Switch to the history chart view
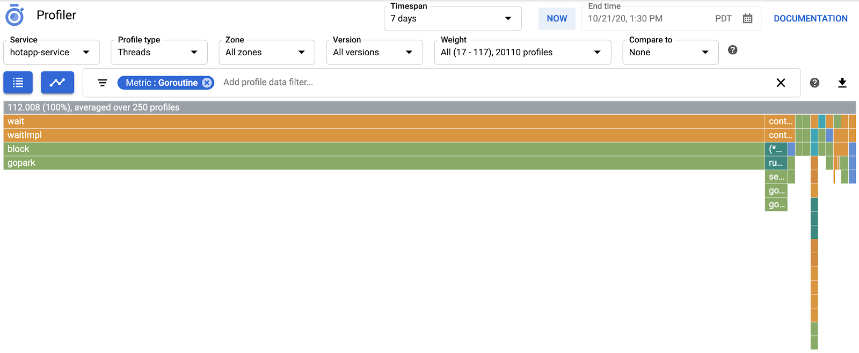The width and height of the screenshot is (859, 353). [x=57, y=83]
